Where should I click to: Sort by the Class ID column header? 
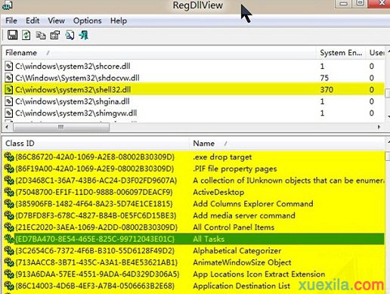coord(95,144)
